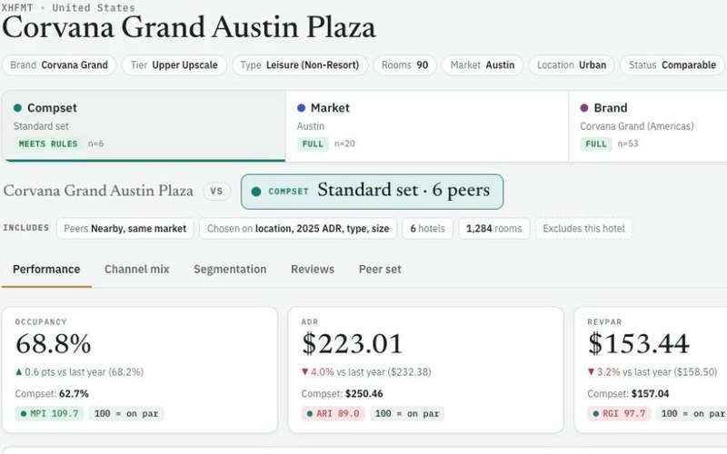This screenshot has height=454, width=727.
Task: Click the Occupancy 68.8% value
Action: click(x=54, y=344)
